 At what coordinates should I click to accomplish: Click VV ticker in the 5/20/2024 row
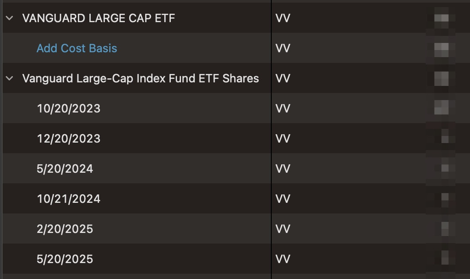pyautogui.click(x=283, y=169)
